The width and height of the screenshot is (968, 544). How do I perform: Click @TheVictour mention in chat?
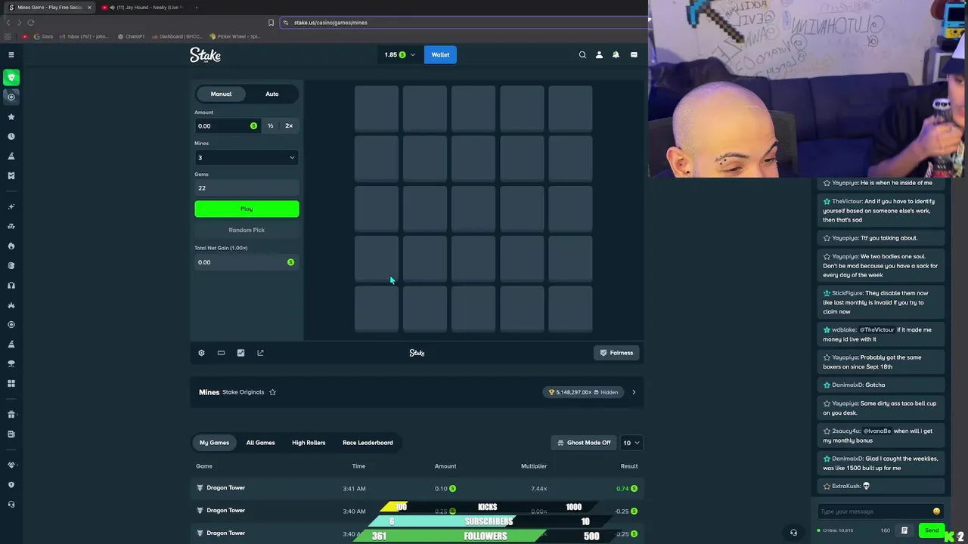877,330
